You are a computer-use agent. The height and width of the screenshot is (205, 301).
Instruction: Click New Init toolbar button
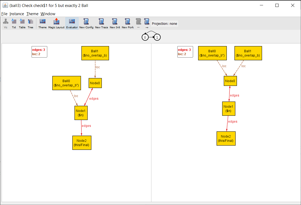115,23
